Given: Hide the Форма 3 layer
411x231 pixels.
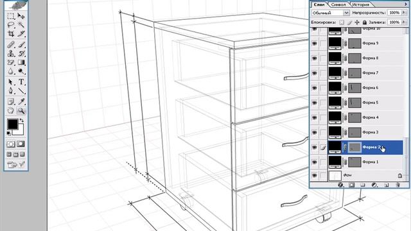Looking at the screenshot, I should click(x=314, y=132).
